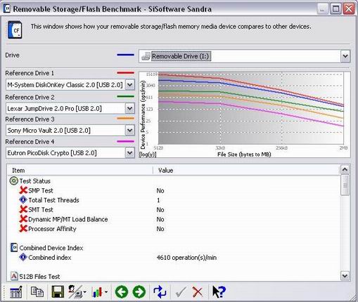Click the 4610 operation(s)/min value
Image resolution: width=358 pixels, height=302 pixels.
[186, 258]
